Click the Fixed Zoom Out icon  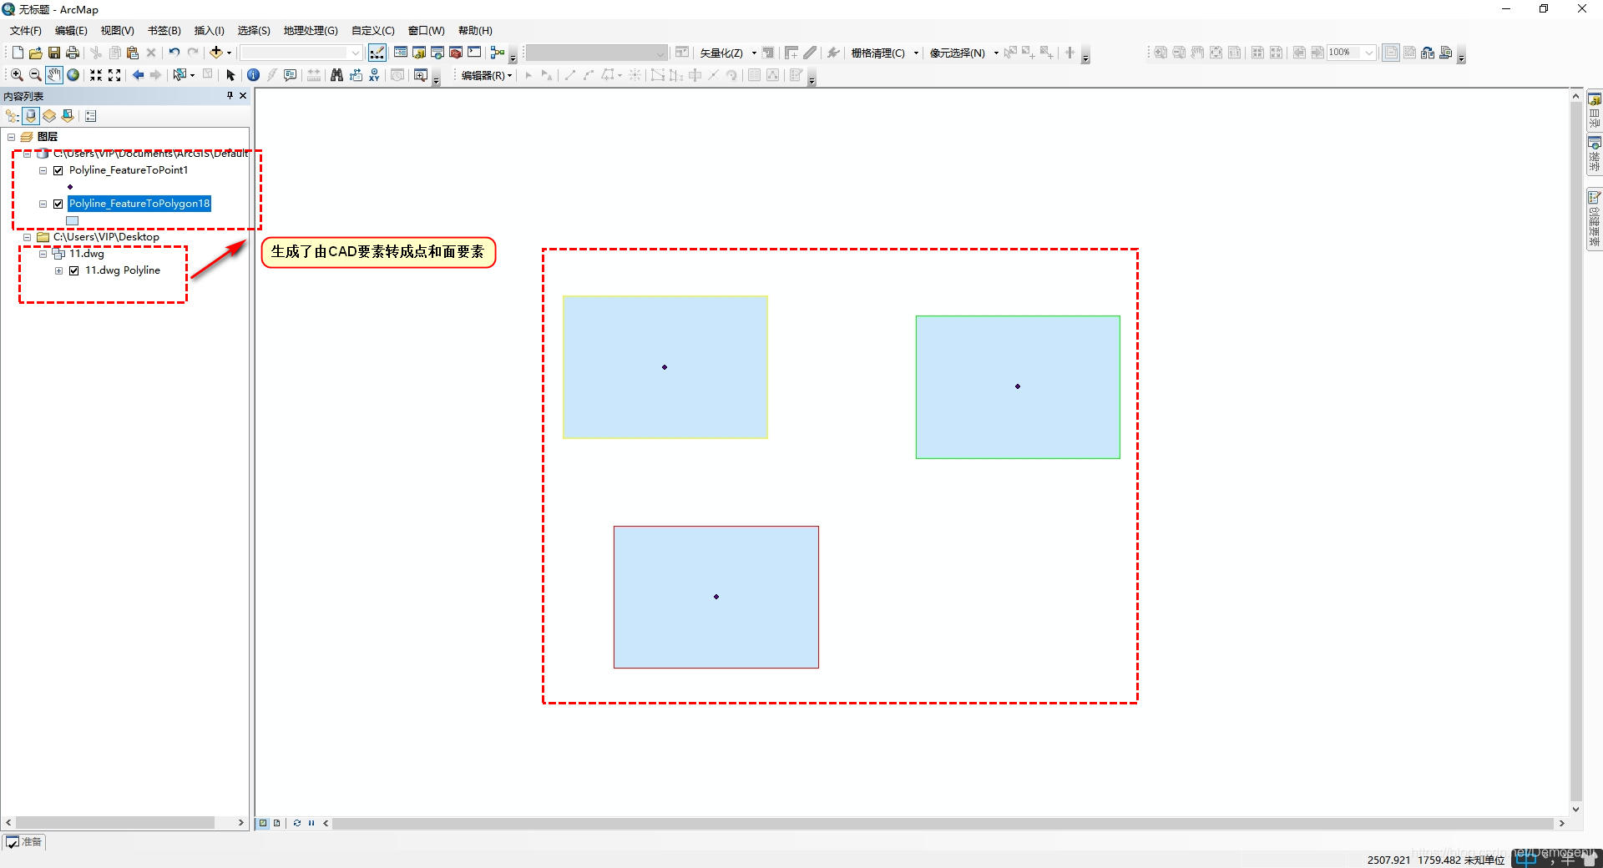coord(114,75)
